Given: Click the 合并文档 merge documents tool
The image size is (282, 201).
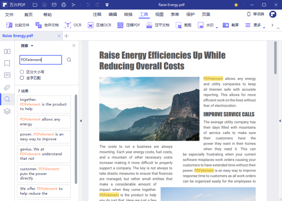Looking at the screenshot, I should [x=47, y=25].
